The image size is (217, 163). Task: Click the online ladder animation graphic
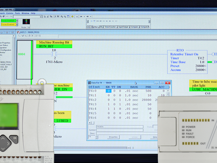click(26, 22)
